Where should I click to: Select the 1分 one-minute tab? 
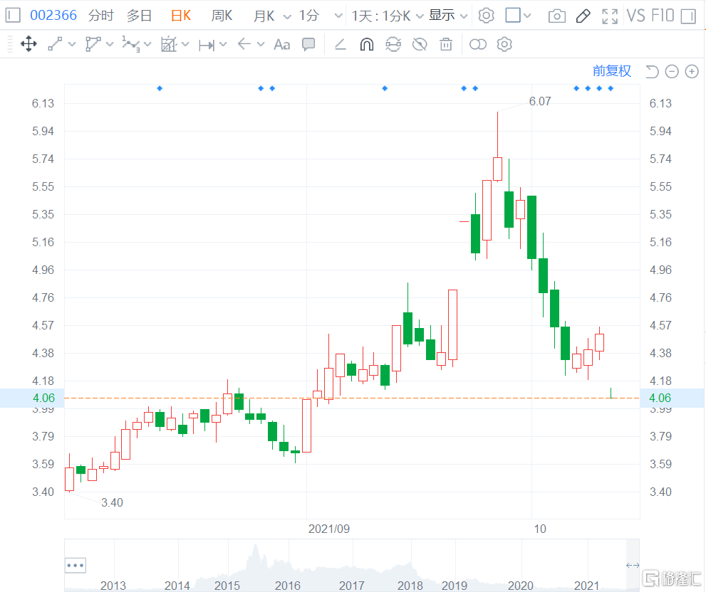pos(309,16)
